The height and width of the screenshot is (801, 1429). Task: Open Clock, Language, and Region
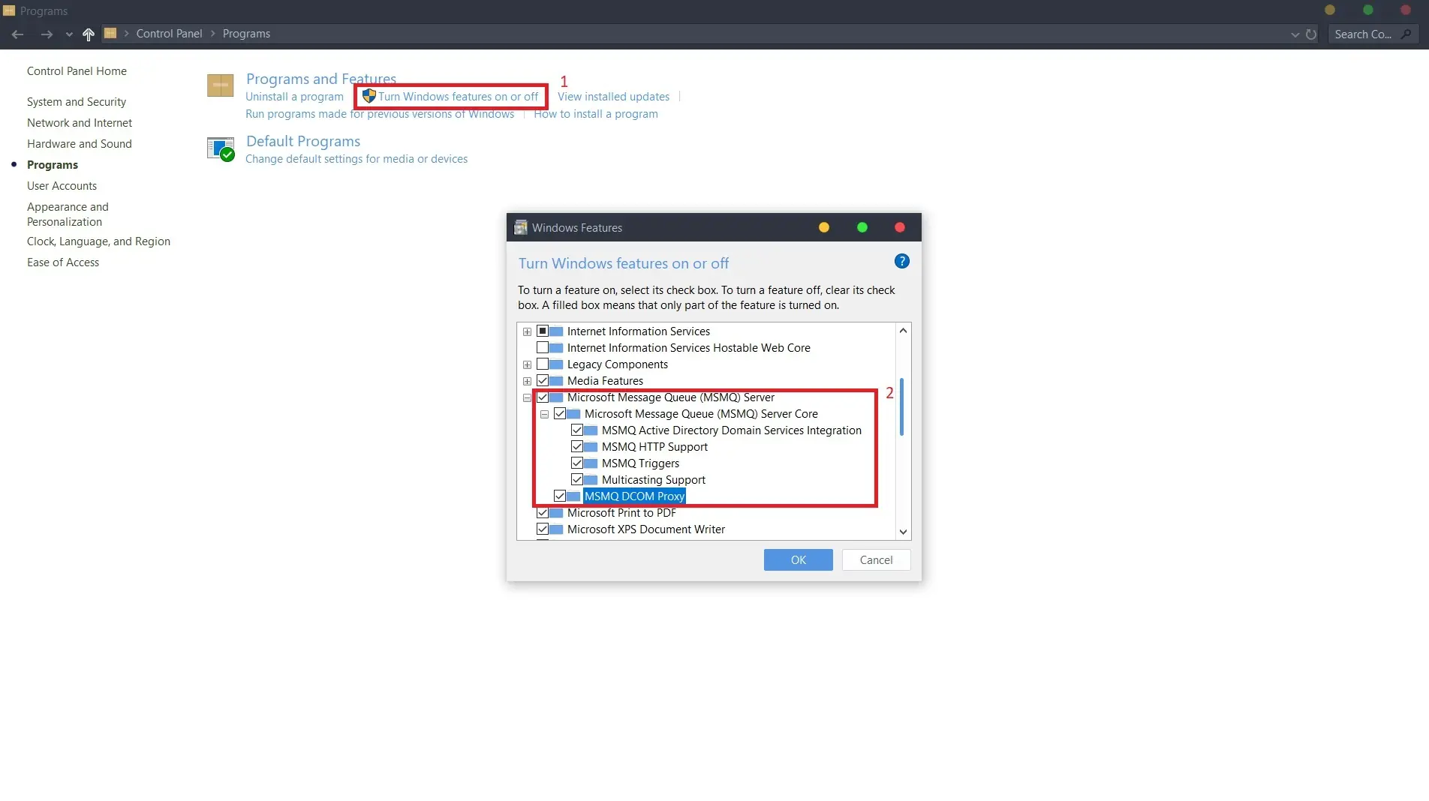98,241
